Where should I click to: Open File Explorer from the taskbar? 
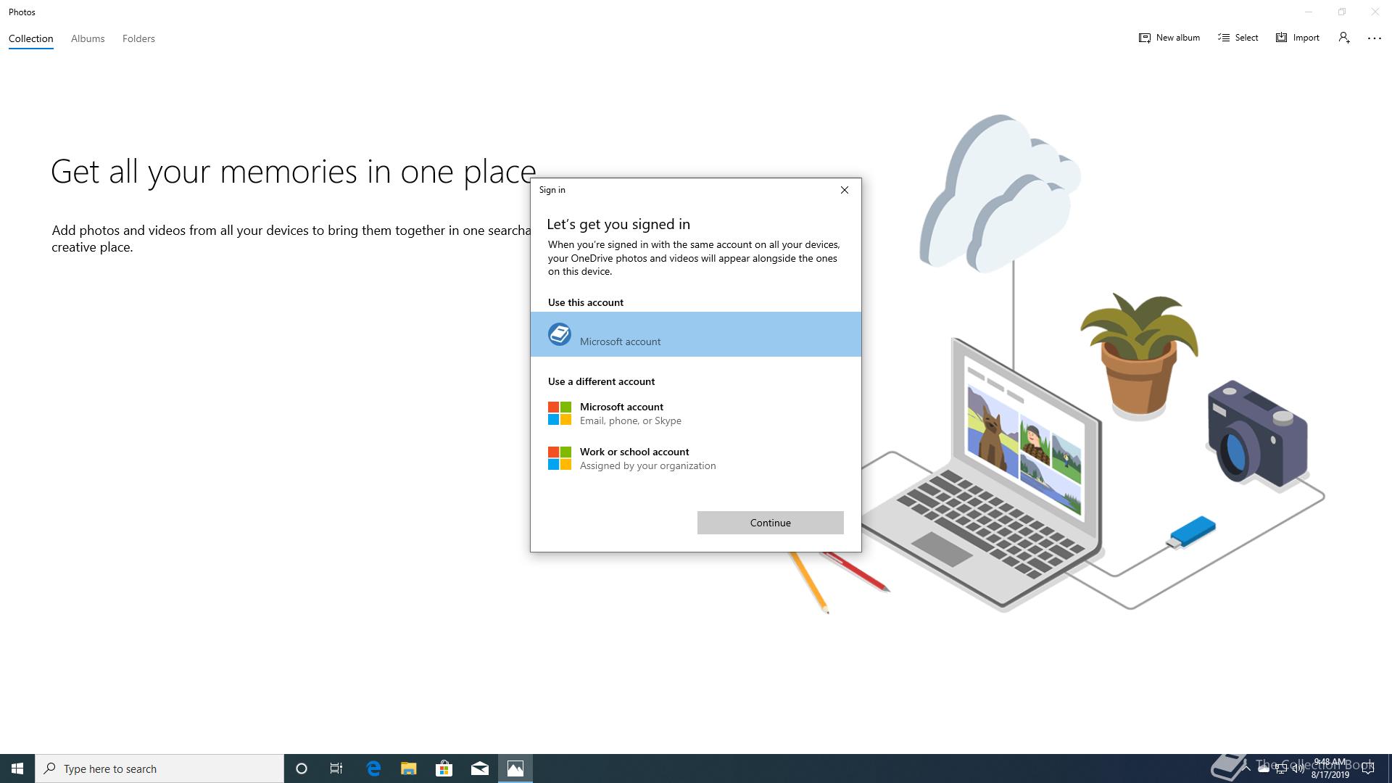409,768
